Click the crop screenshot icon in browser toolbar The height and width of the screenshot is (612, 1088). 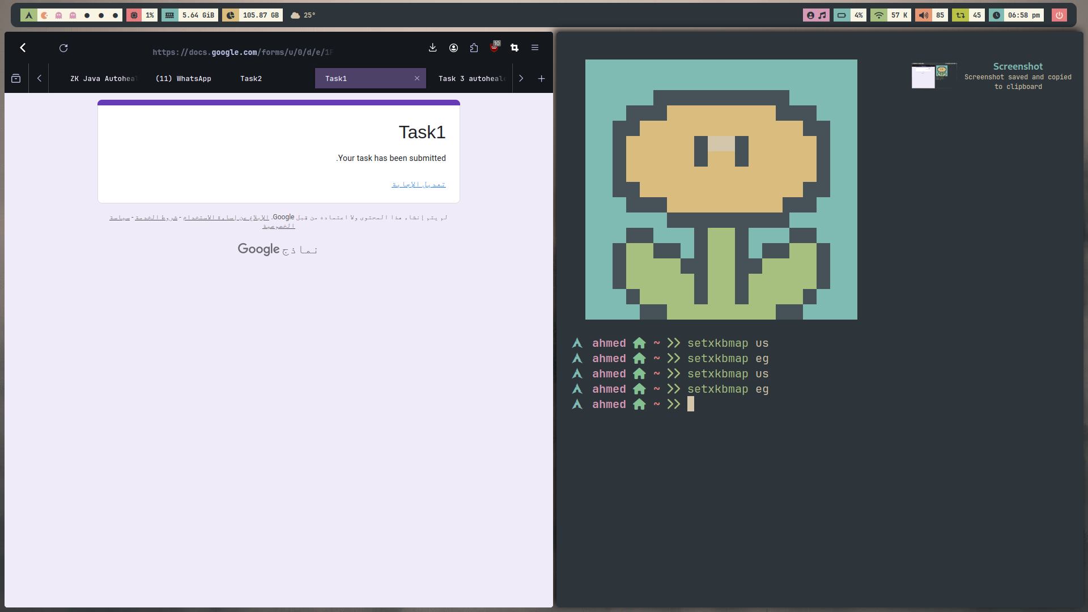515,48
